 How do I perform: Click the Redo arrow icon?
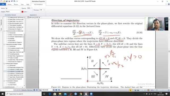(14, 1)
